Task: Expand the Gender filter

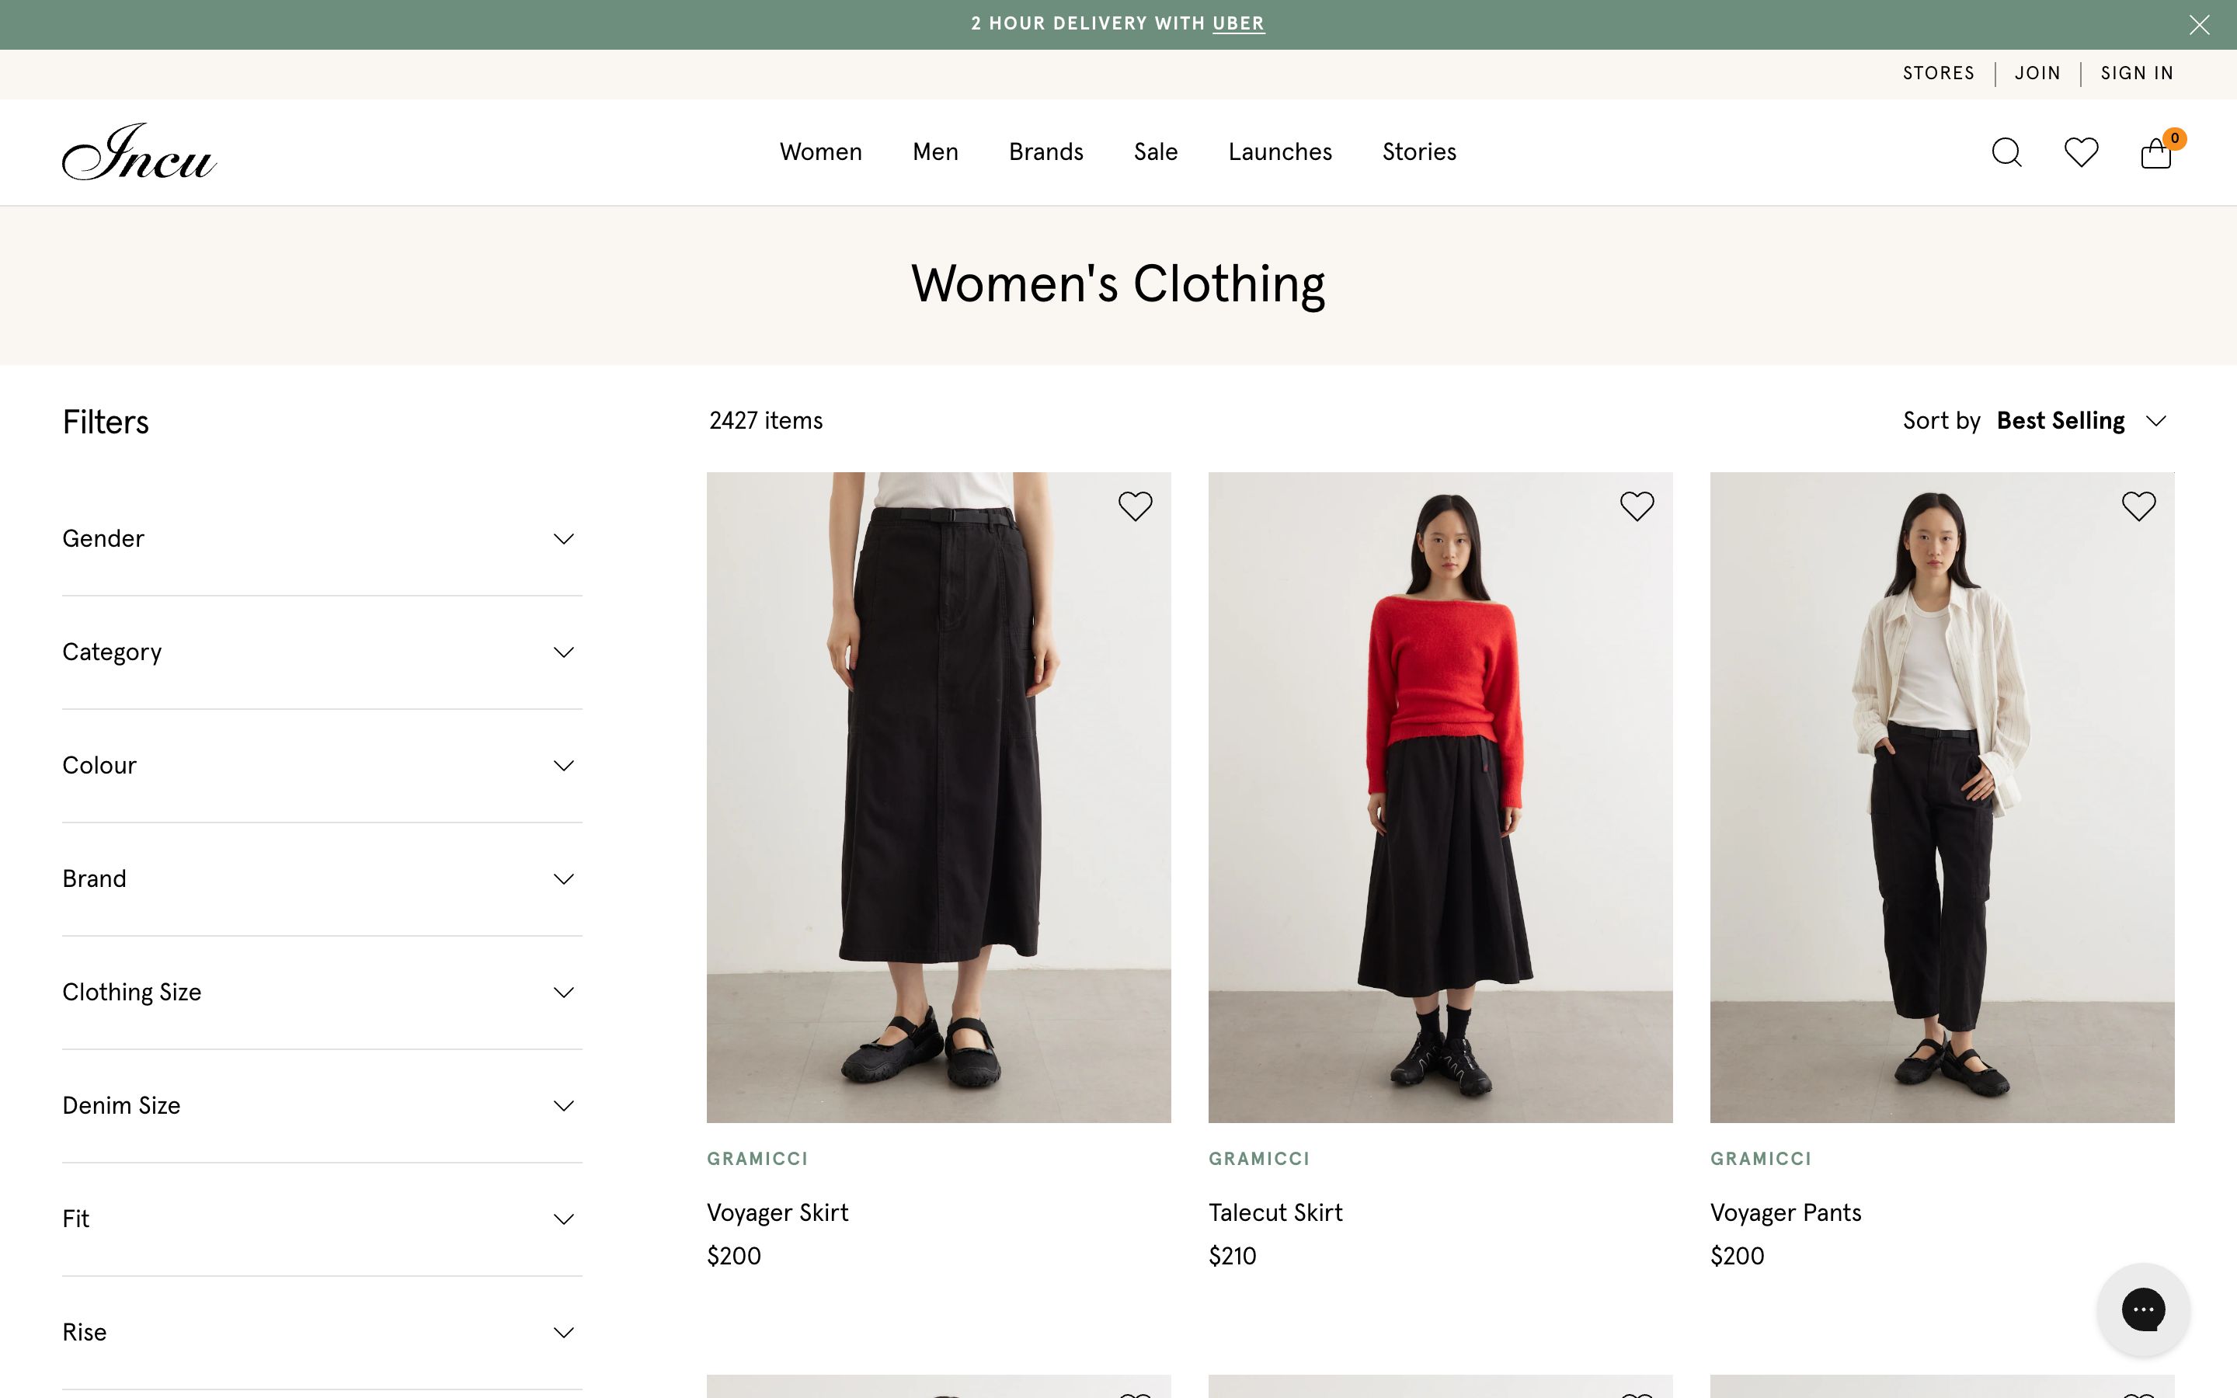Action: coord(321,538)
